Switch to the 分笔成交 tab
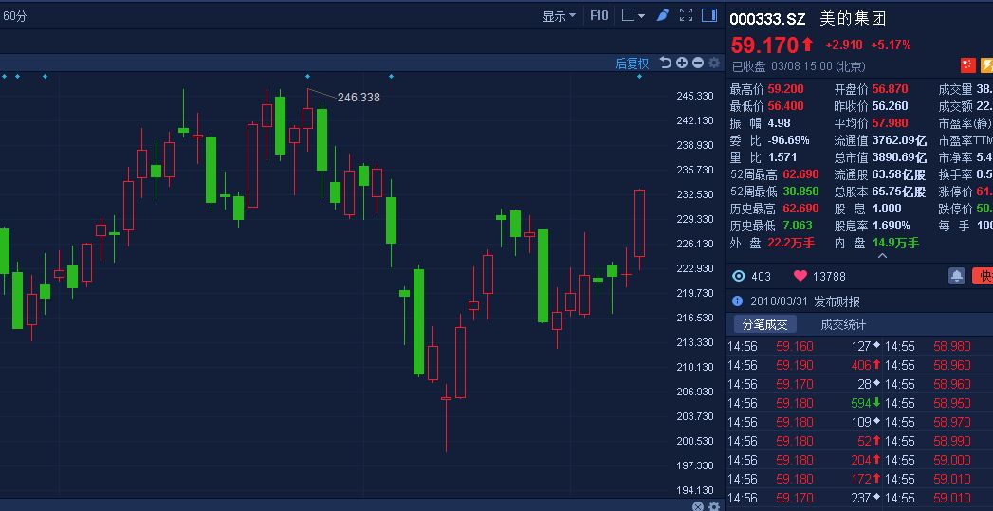This screenshot has height=511, width=993. tap(765, 325)
